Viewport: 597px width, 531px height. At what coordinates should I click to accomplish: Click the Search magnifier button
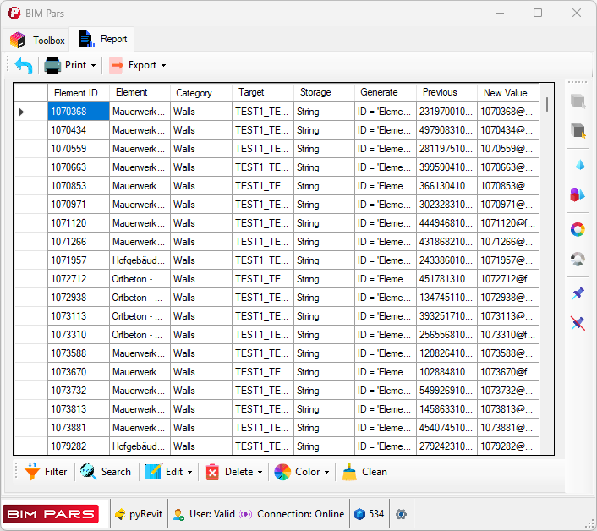(x=106, y=472)
